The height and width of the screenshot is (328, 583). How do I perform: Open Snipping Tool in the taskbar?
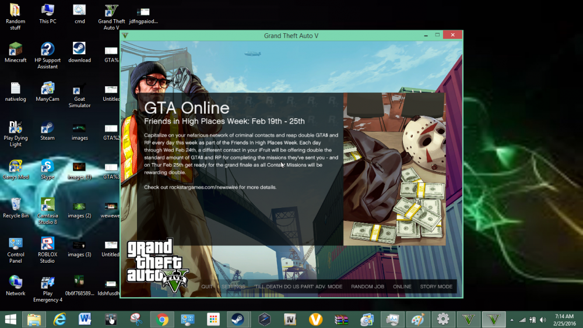(x=136, y=319)
